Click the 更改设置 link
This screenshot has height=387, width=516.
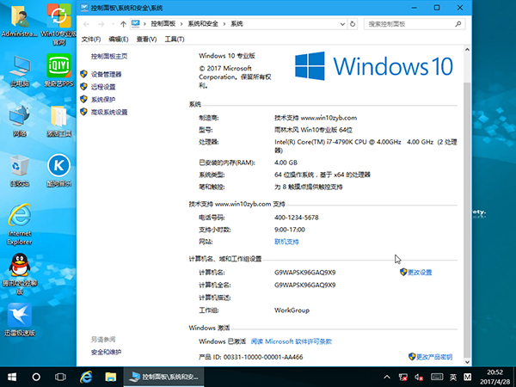tap(419, 272)
